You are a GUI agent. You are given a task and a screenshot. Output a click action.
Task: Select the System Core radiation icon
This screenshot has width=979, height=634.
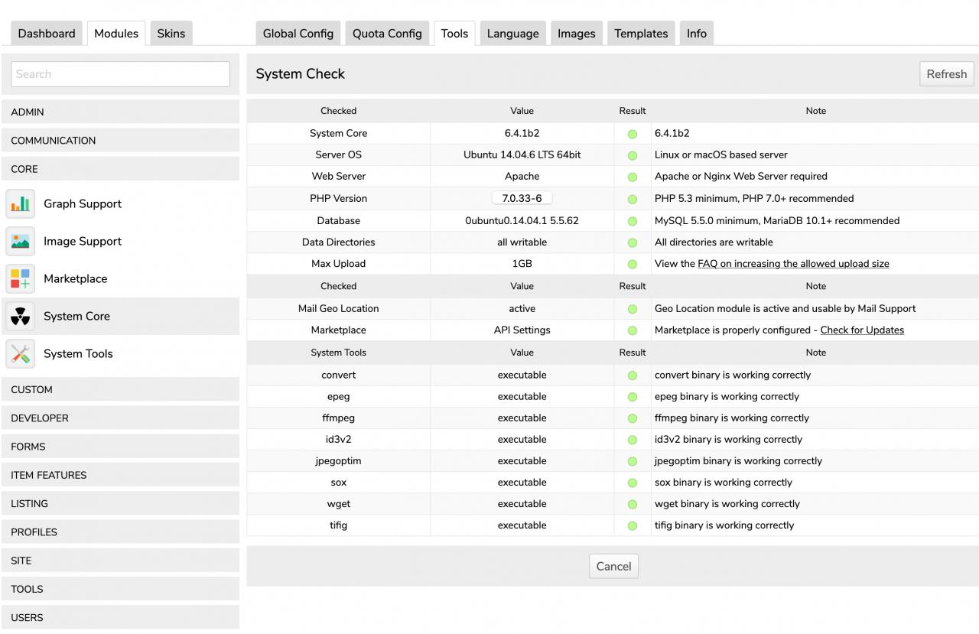(x=20, y=317)
